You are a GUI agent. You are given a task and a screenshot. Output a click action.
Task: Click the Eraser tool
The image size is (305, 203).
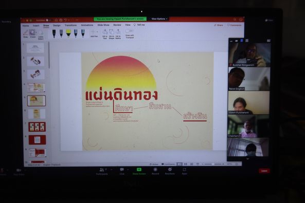33,33
